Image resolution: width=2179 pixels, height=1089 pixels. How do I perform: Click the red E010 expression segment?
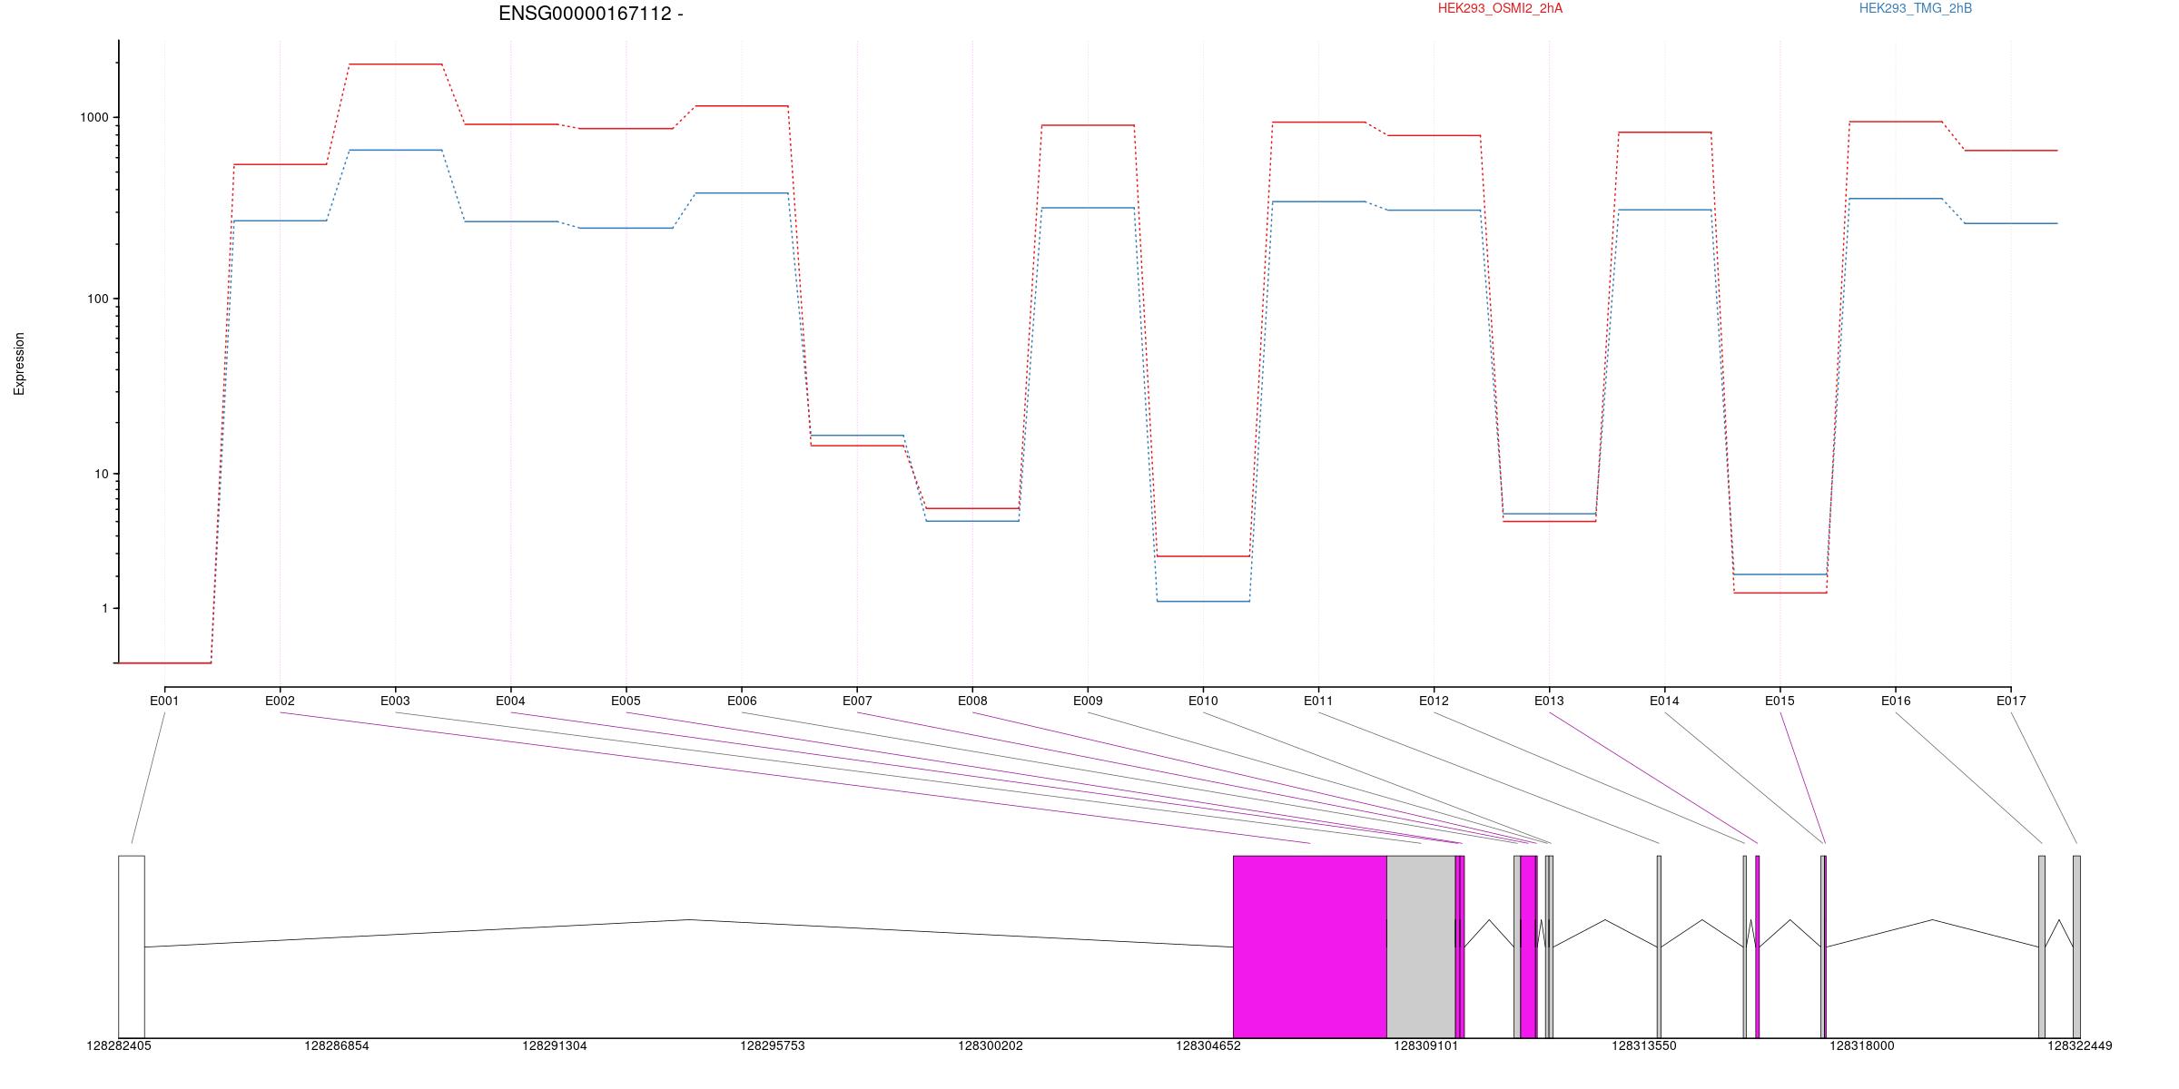point(1203,556)
